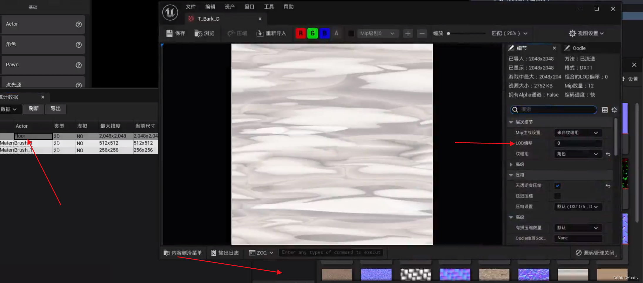Toggle the red channel R
Viewport: 643px width, 283px height.
301,33
